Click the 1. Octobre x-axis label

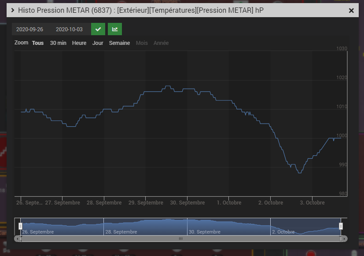(x=229, y=203)
